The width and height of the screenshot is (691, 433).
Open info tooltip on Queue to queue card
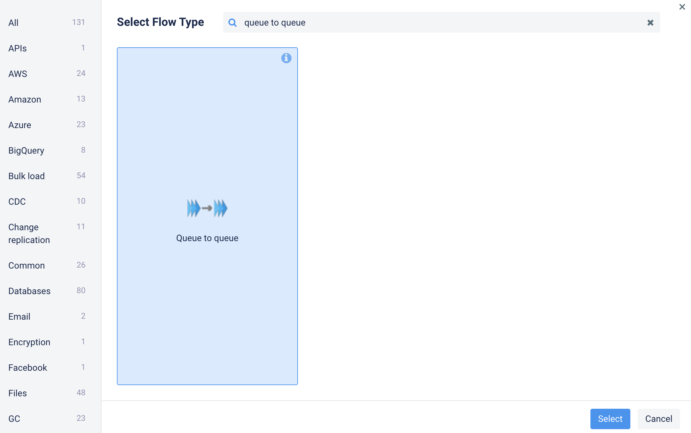pos(286,58)
